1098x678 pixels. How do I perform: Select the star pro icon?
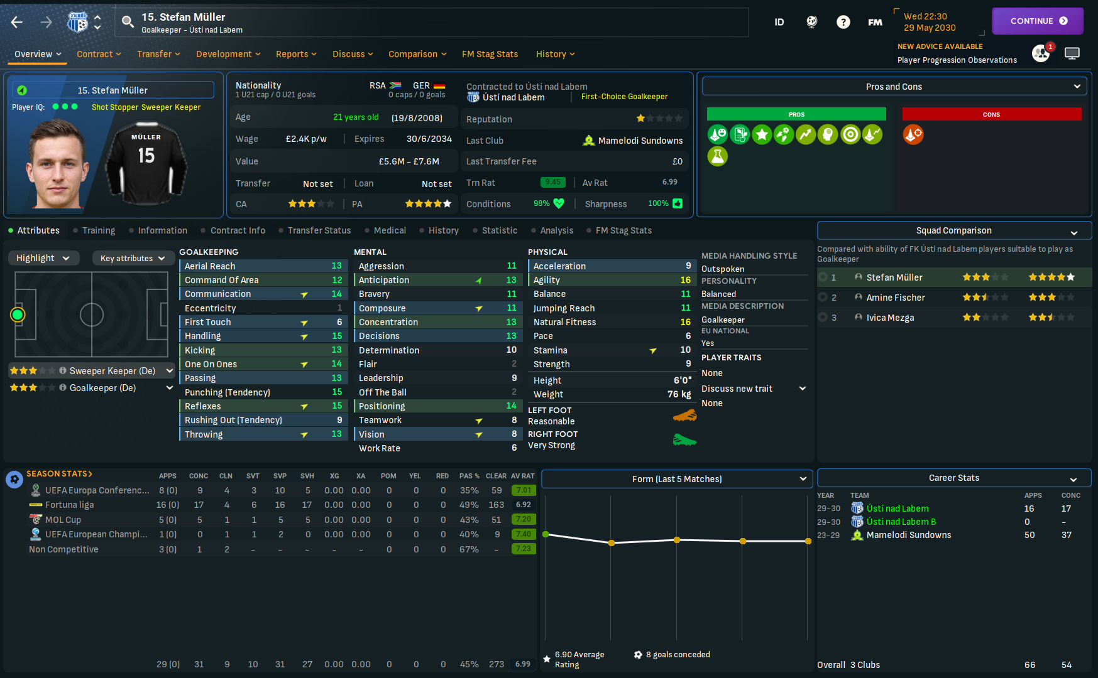click(x=762, y=134)
